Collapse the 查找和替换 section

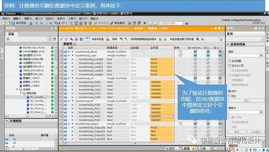point(228,44)
